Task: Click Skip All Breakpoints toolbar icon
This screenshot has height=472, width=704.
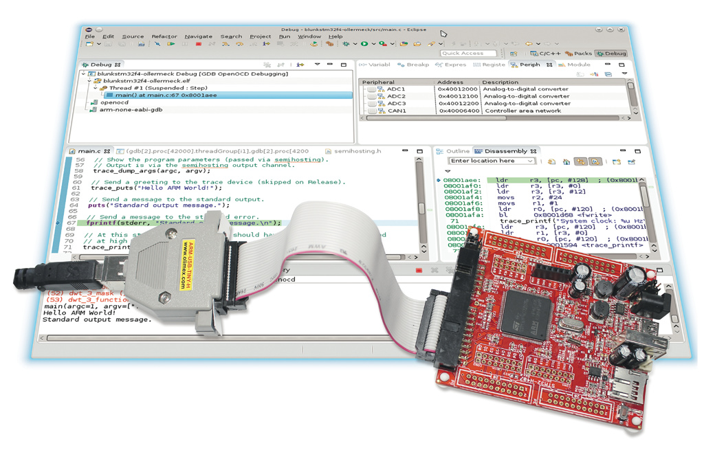Action: (x=157, y=44)
